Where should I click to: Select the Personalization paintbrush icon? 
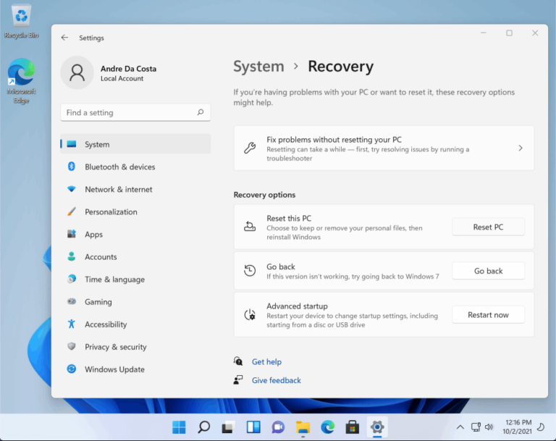click(71, 211)
